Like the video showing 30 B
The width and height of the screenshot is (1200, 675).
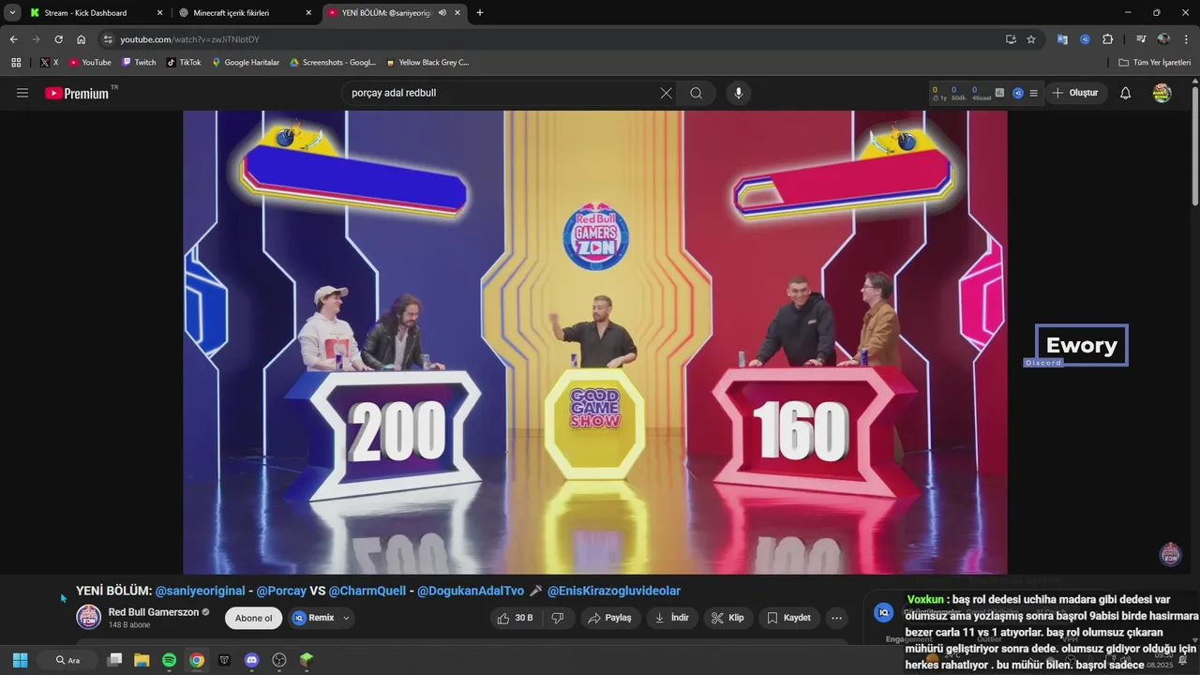point(516,618)
